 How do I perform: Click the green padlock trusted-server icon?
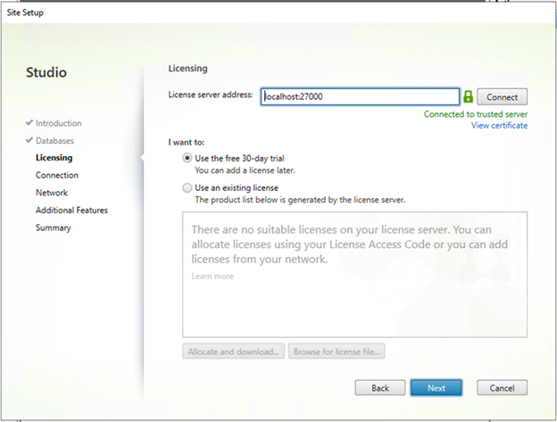click(x=468, y=96)
